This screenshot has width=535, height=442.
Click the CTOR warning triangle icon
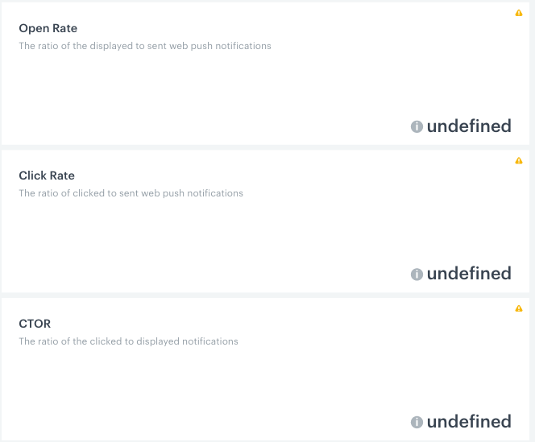519,308
